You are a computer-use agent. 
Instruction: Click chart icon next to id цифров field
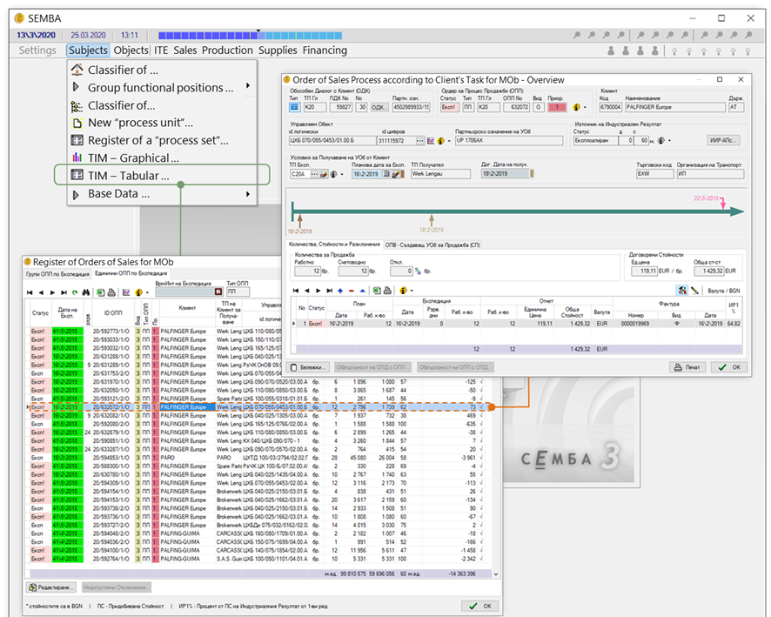tap(431, 141)
